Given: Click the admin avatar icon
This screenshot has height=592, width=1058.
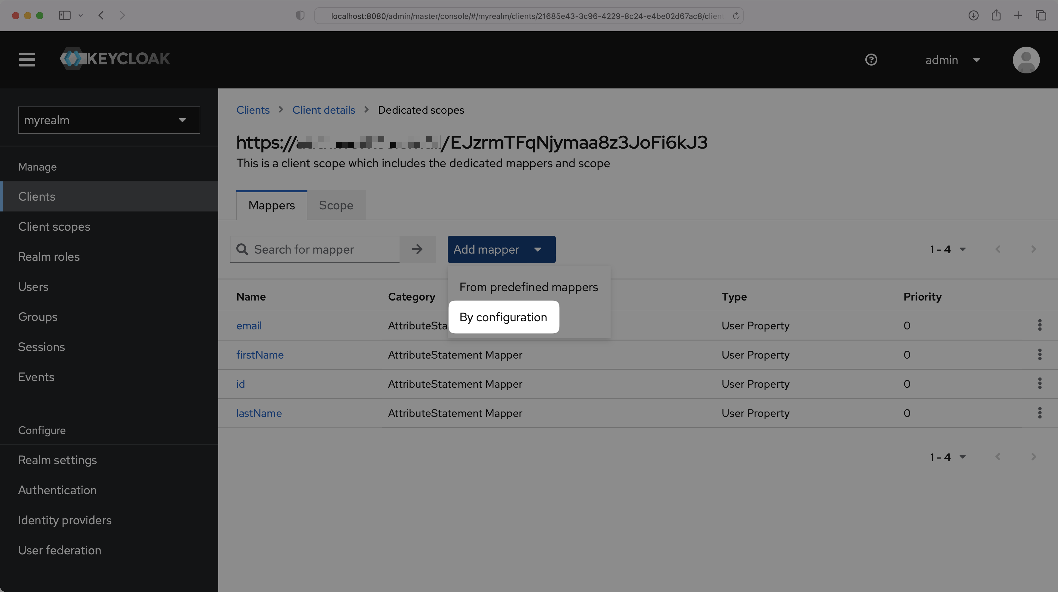Looking at the screenshot, I should point(1026,60).
